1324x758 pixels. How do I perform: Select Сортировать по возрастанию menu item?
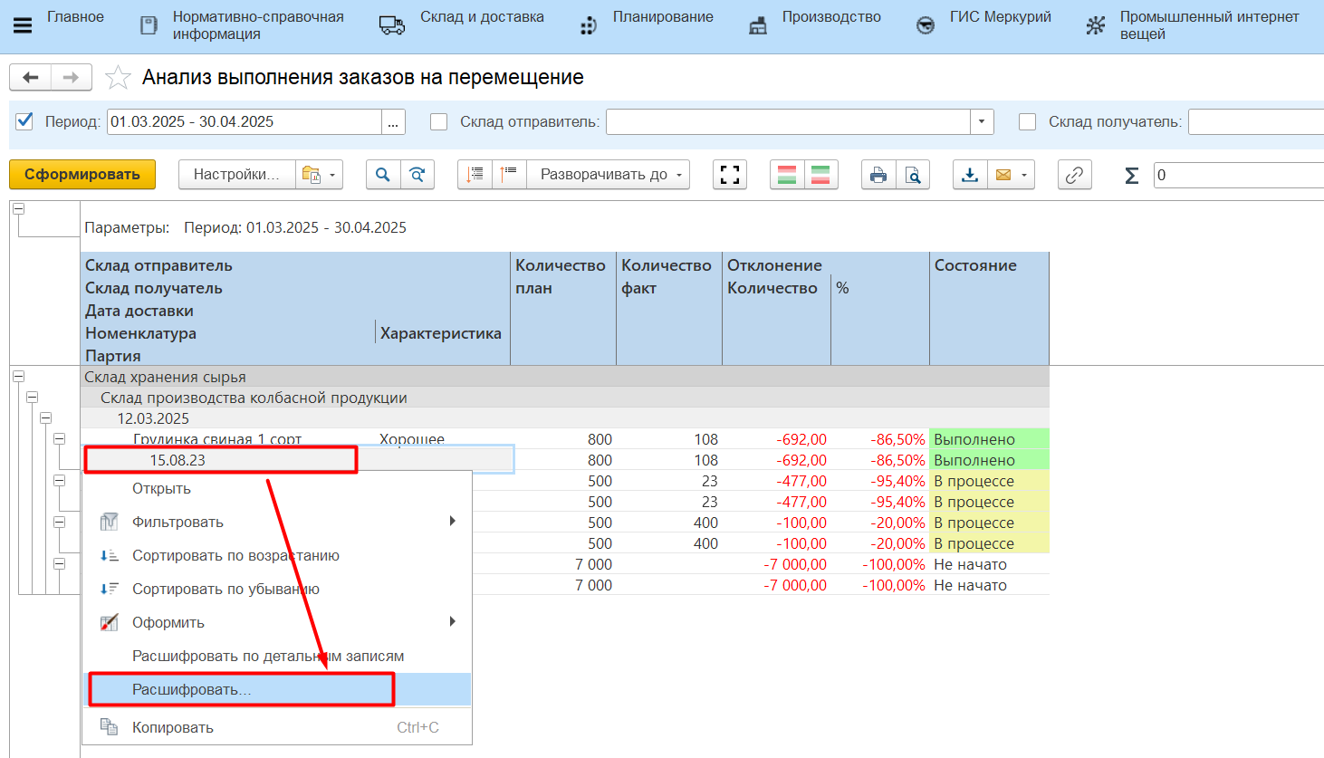235,555
